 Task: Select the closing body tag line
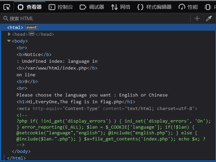(21, 152)
